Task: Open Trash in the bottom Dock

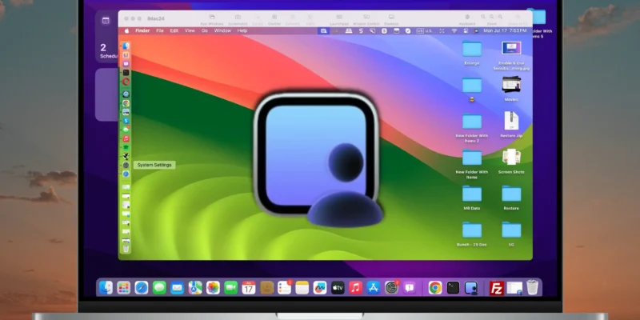Action: point(532,287)
